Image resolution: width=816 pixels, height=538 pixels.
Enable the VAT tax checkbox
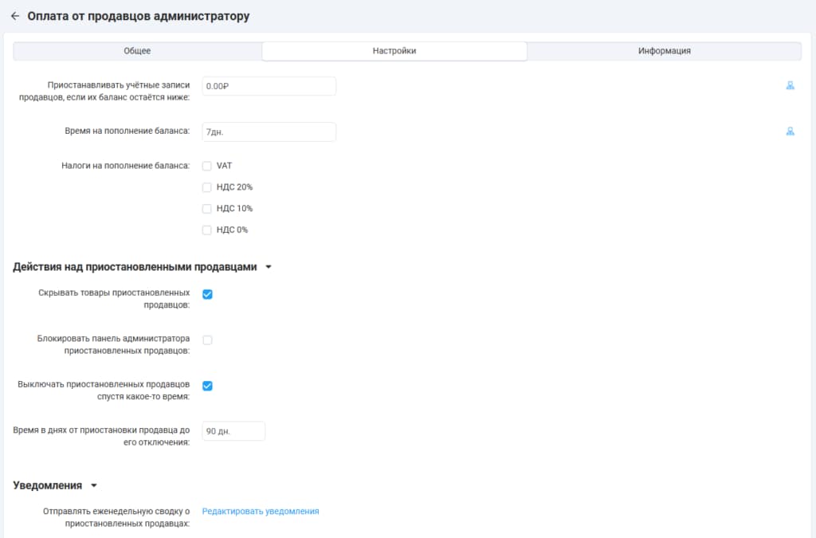pos(207,166)
